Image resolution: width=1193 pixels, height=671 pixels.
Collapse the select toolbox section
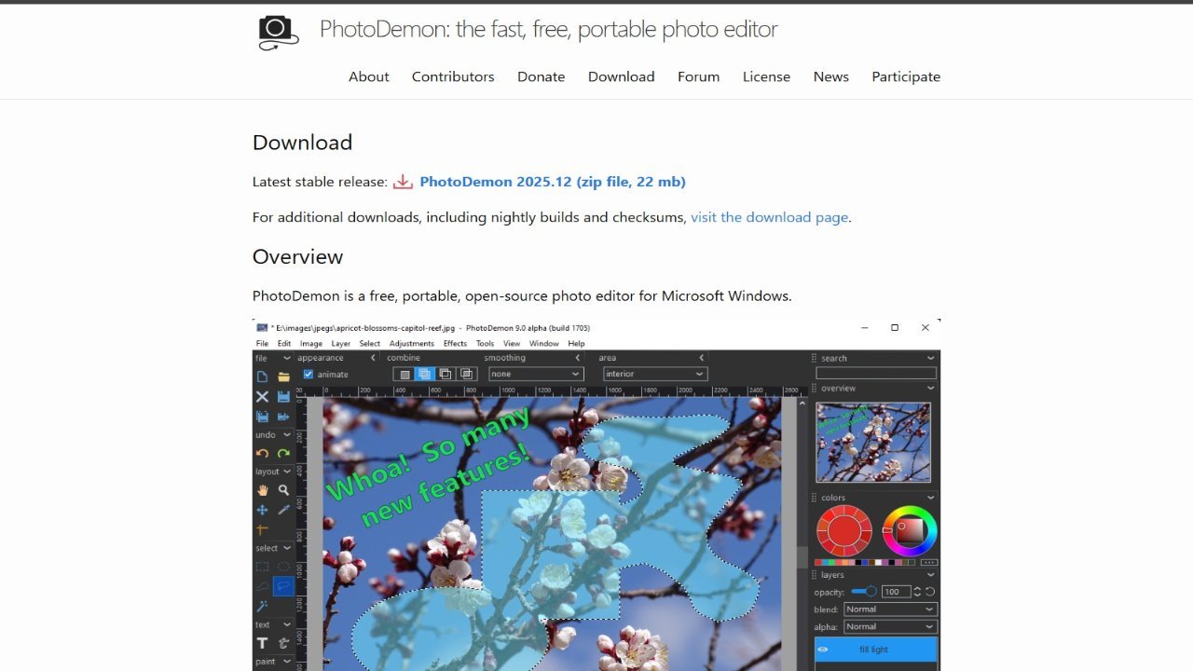(x=288, y=548)
